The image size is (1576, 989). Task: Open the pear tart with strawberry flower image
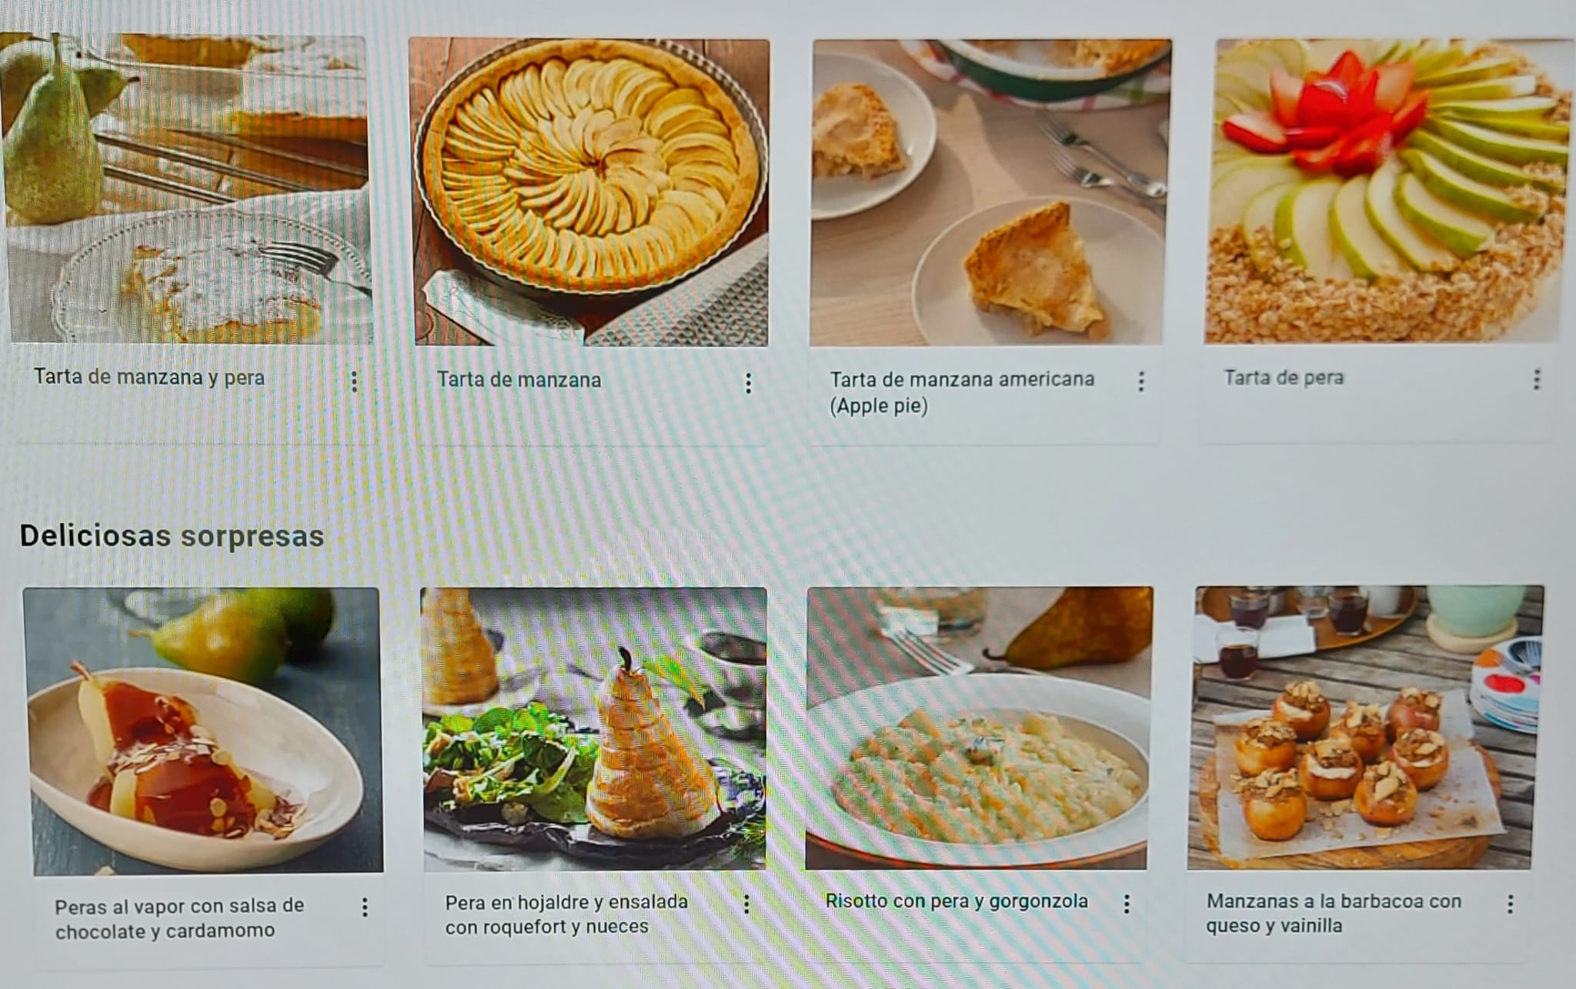[1388, 191]
